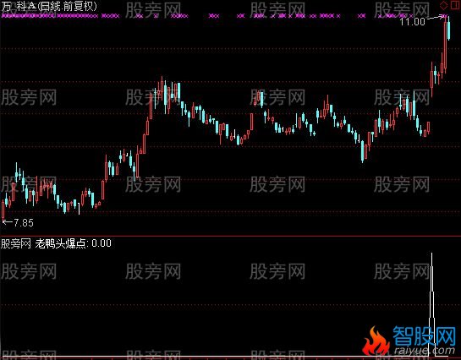Click the 7.85 low price label
This screenshot has height=360, width=461.
point(24,223)
